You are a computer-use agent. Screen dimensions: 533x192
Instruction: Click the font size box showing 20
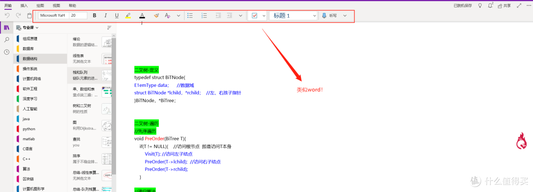[x=78, y=16]
